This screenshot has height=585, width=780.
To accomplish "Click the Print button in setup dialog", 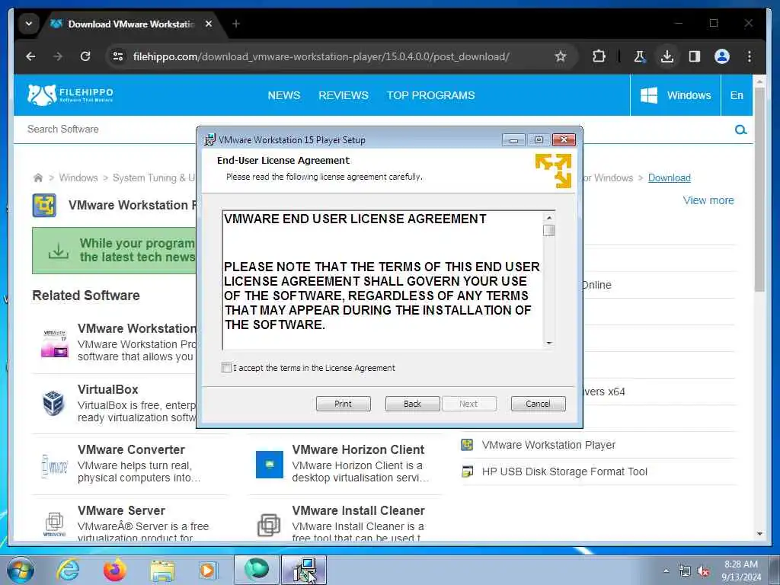I will tap(344, 404).
